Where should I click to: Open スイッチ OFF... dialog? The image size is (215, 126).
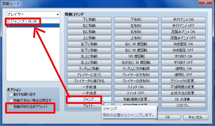(136, 93)
